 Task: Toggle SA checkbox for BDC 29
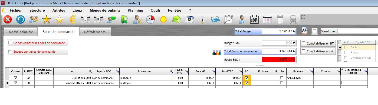coord(282,83)
